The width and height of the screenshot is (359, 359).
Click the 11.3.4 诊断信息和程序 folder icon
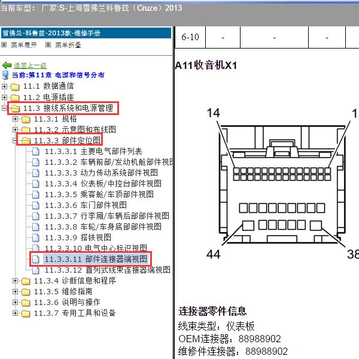(26, 280)
